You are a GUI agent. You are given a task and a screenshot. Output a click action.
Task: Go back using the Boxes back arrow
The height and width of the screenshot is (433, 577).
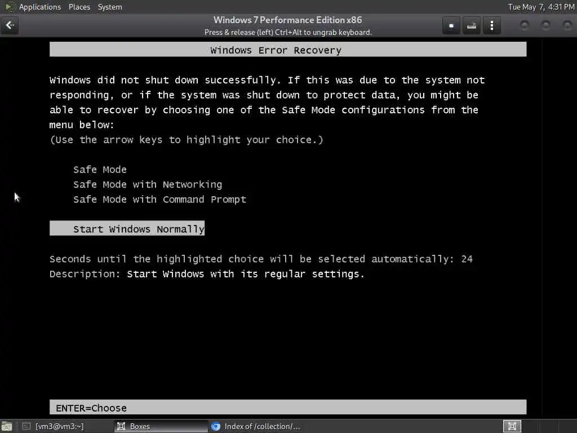coord(10,25)
